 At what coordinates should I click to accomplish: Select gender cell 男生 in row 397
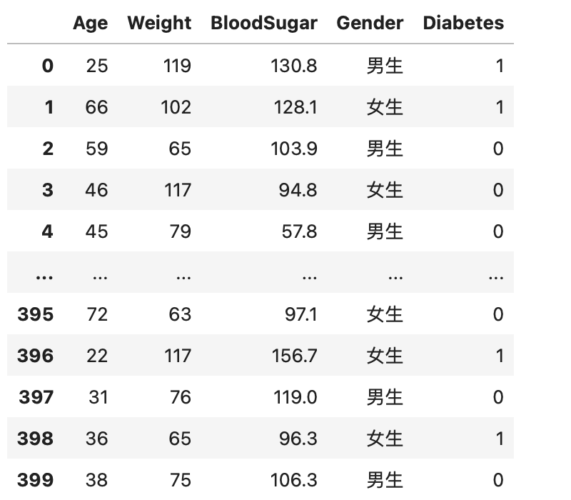pyautogui.click(x=385, y=397)
